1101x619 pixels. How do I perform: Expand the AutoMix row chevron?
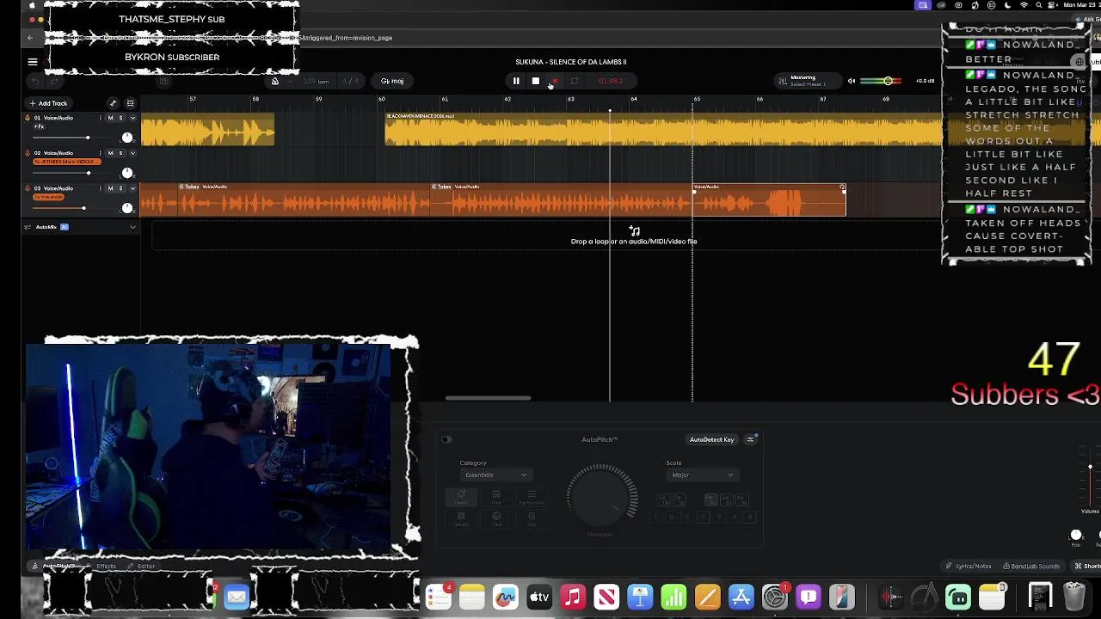coord(132,227)
